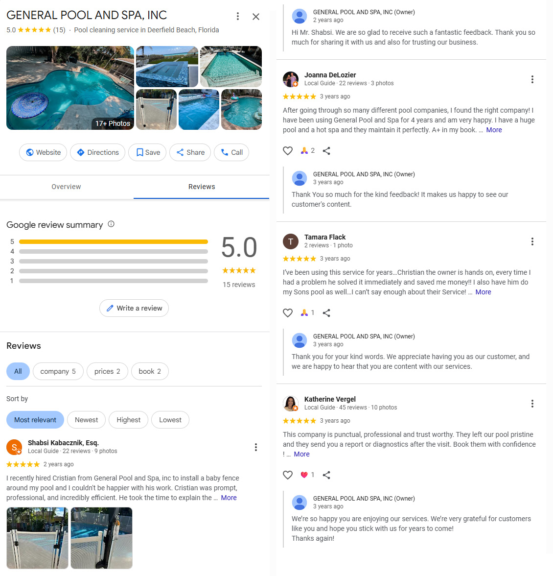
Task: Expand Joanna DeLozier's review with More
Action: (494, 130)
